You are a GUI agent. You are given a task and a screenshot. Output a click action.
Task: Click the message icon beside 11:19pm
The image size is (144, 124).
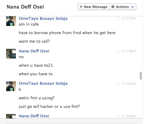118,51
